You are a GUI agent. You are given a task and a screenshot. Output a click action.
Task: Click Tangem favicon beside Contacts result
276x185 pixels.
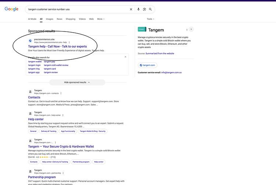click(x=30, y=92)
